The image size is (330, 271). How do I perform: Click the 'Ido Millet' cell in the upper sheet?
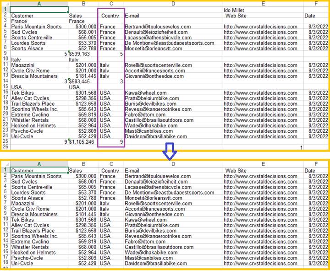click(x=234, y=10)
